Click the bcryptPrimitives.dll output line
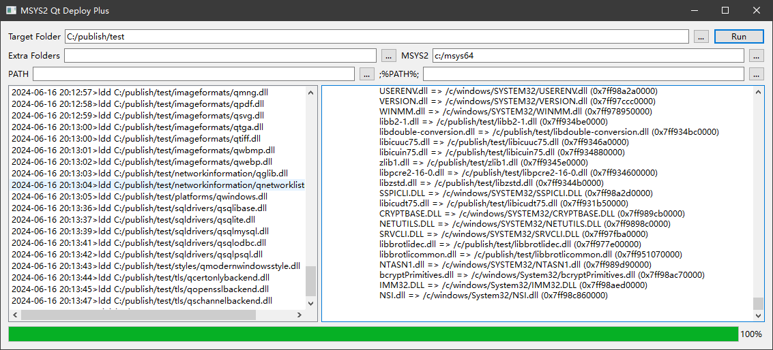 point(542,274)
